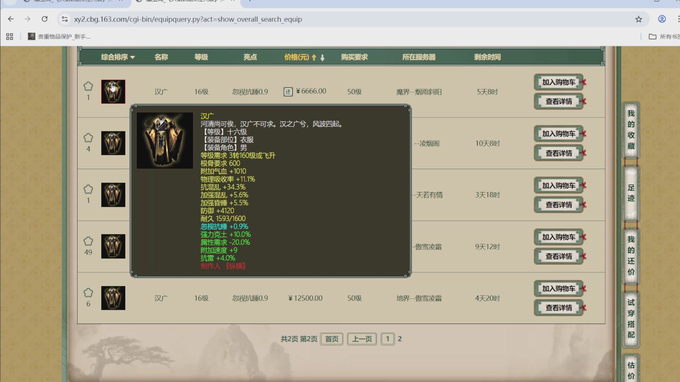
Task: Open the browser profile icon
Action: [x=662, y=19]
